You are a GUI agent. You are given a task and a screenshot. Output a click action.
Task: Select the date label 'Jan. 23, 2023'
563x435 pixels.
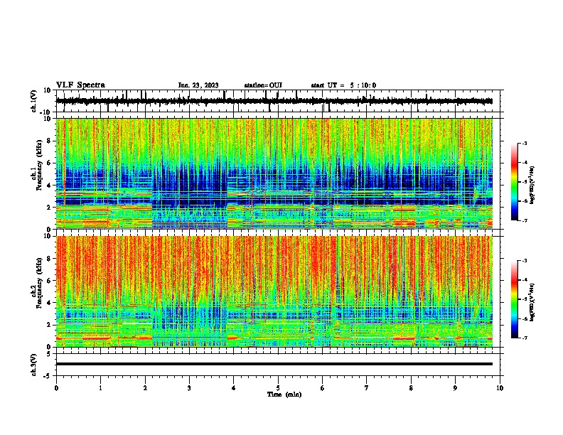[198, 85]
